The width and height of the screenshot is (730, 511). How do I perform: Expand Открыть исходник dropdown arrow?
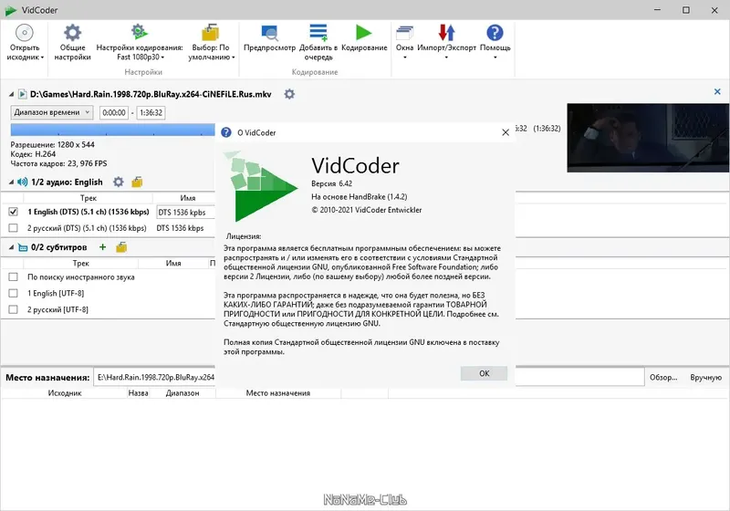(x=42, y=57)
